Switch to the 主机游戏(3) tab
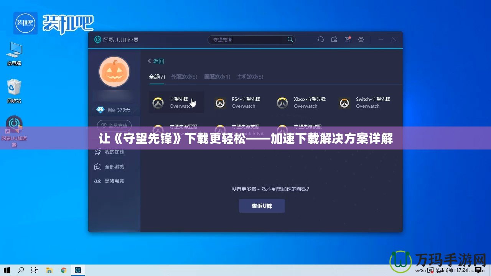Viewport: 491px width, 276px height. pyautogui.click(x=250, y=77)
